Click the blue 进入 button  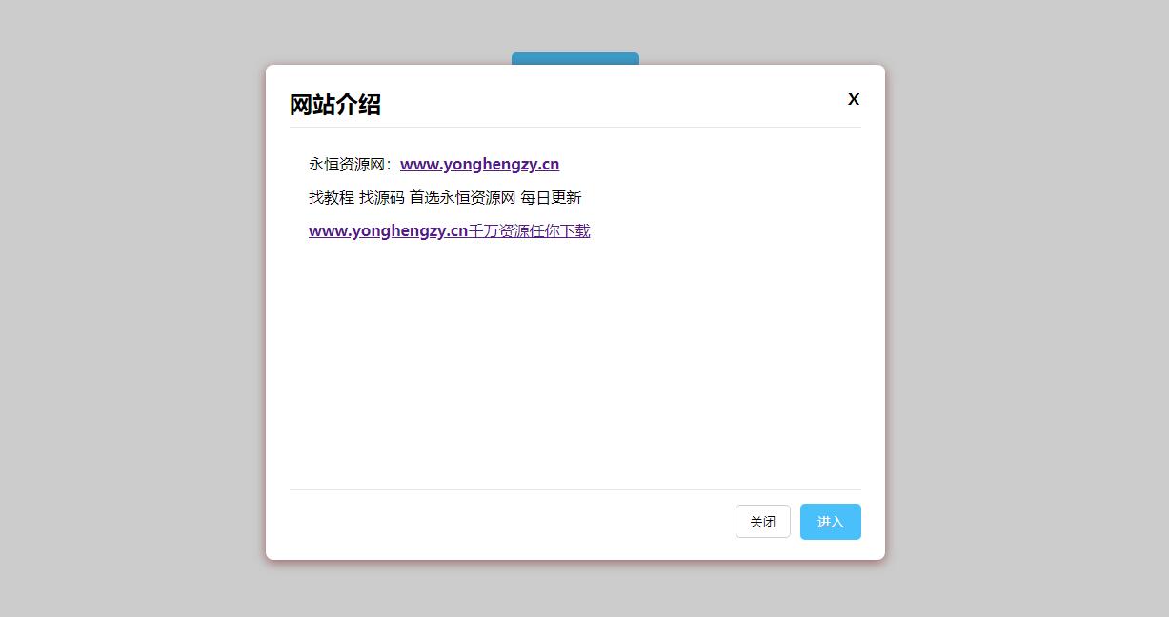coord(831,522)
